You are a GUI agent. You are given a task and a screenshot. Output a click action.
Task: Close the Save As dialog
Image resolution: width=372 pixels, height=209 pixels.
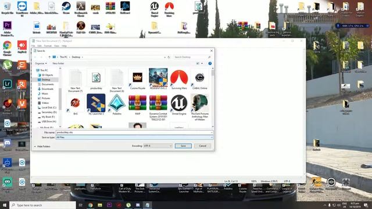[x=212, y=51]
